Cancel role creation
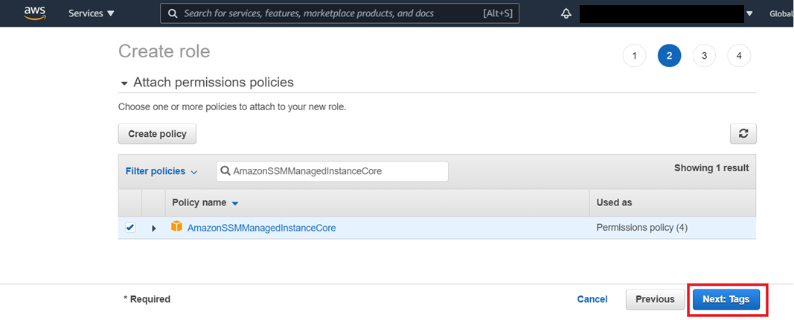This screenshot has width=794, height=320. click(x=592, y=299)
